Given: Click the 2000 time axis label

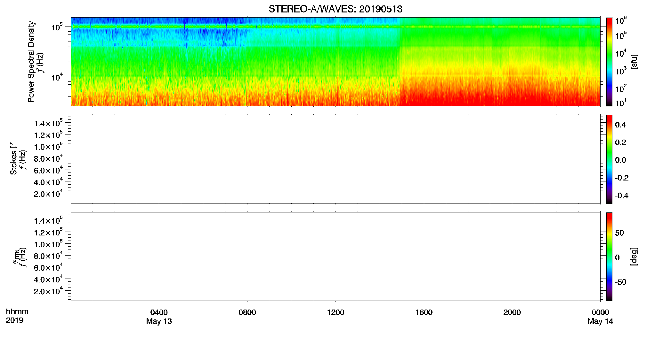Looking at the screenshot, I should click(x=512, y=312).
